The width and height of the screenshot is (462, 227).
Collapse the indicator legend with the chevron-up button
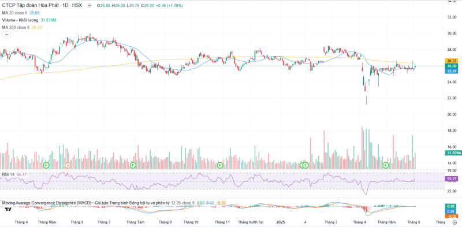click(6, 35)
